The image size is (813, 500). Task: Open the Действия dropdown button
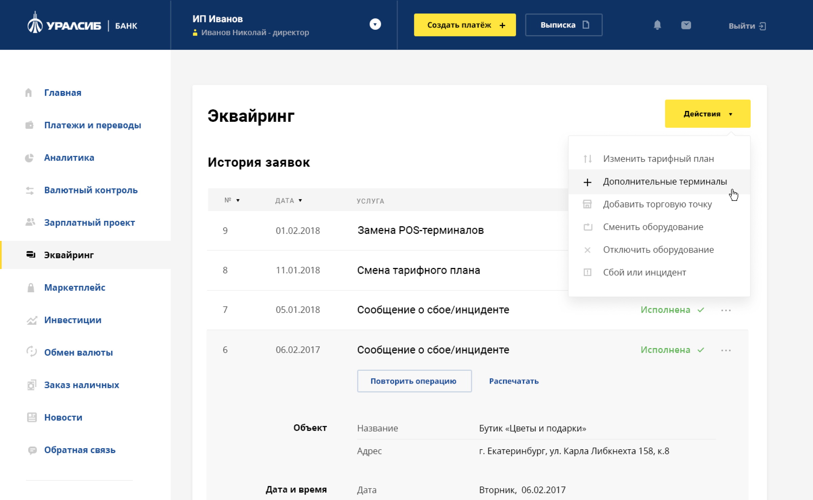[x=707, y=114]
